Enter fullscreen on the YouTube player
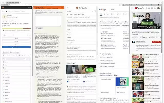164x103 pixels. [160, 28]
